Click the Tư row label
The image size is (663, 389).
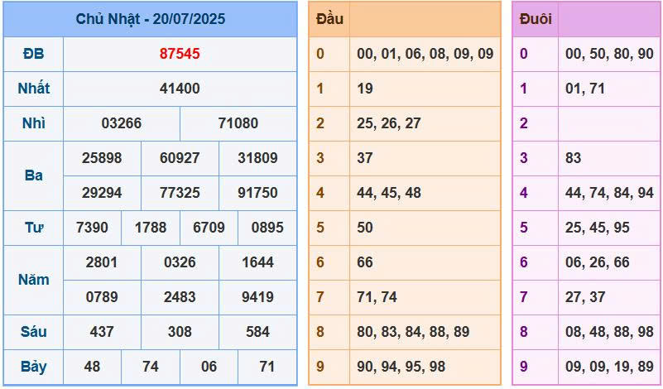coord(33,227)
